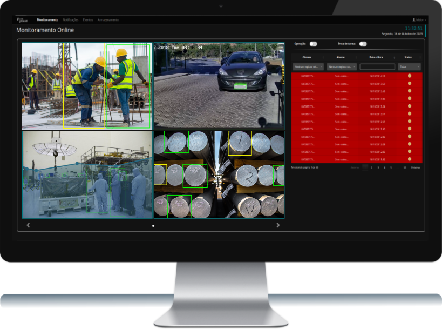The image size is (442, 329).
Task: Open the Eventos tab
Action: click(x=88, y=20)
